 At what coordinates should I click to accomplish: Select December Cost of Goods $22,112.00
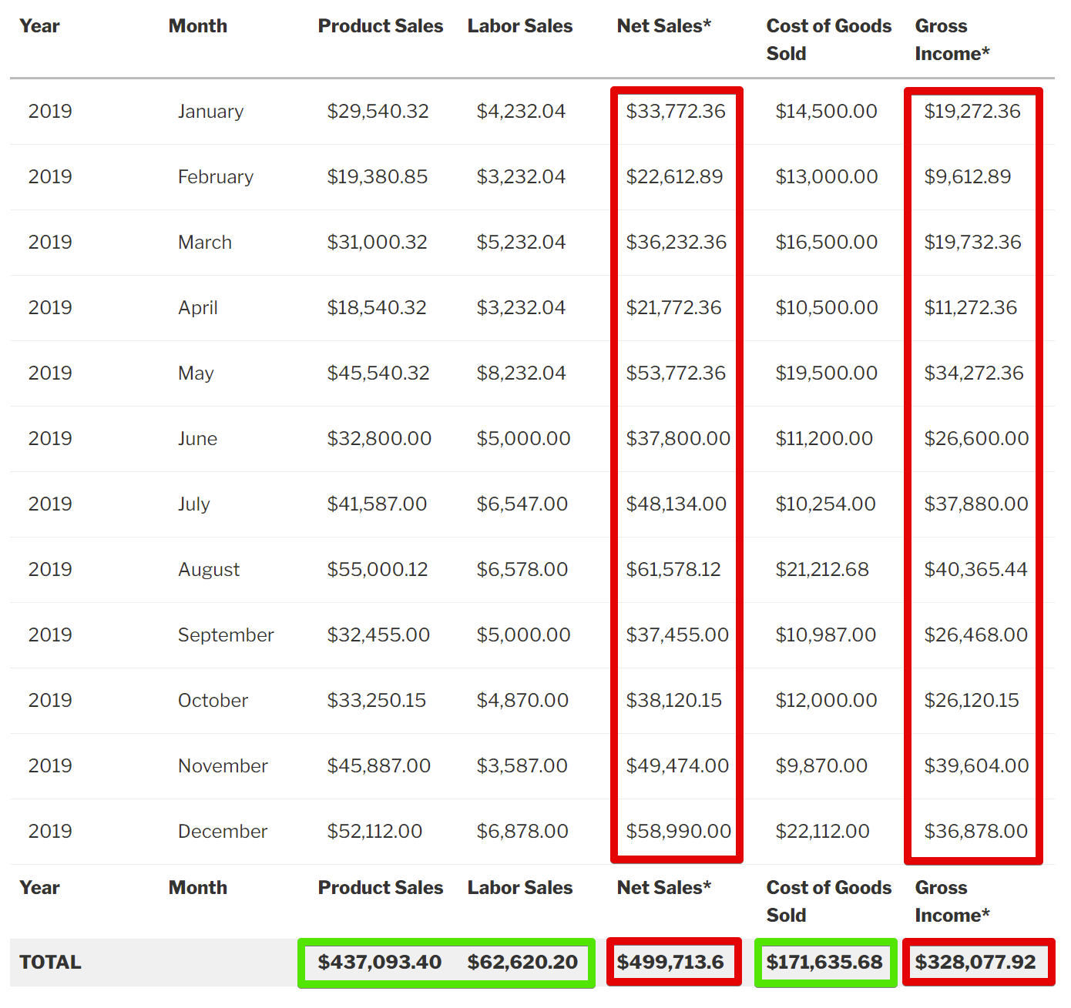(822, 832)
